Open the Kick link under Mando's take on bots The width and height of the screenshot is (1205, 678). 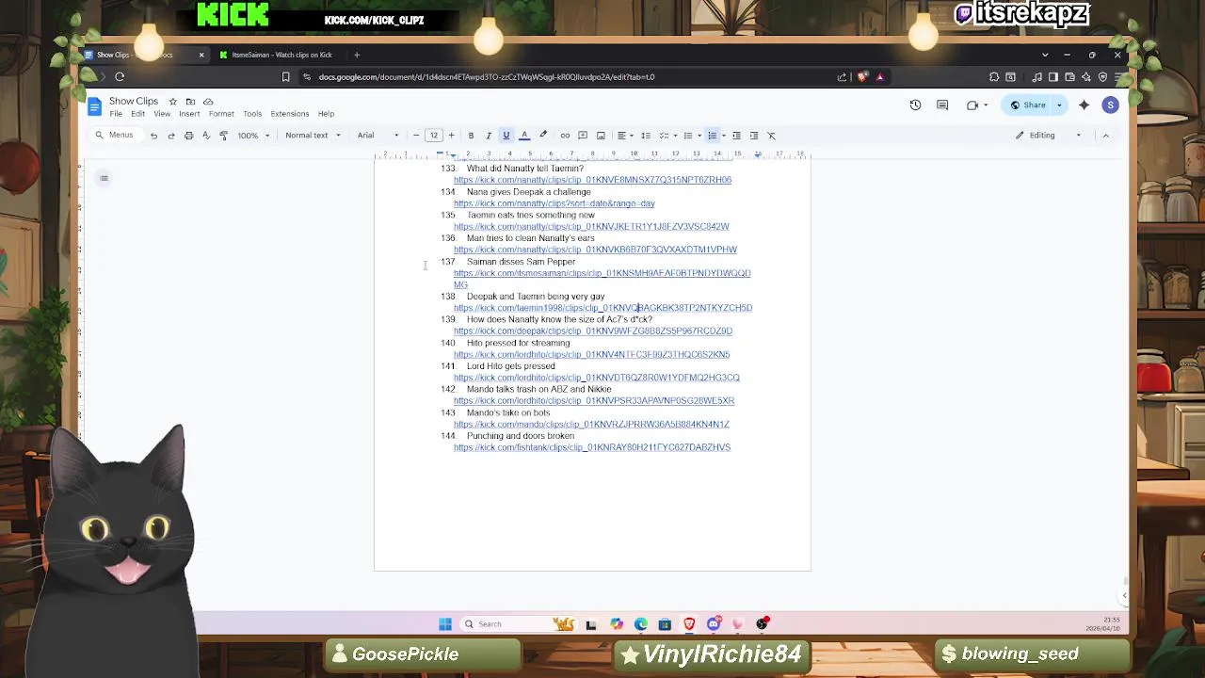(x=591, y=425)
